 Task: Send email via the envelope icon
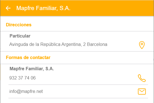pos(142,92)
